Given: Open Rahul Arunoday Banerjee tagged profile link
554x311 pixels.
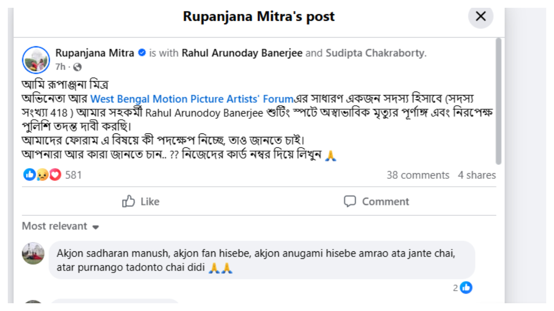Looking at the screenshot, I should click(x=242, y=53).
